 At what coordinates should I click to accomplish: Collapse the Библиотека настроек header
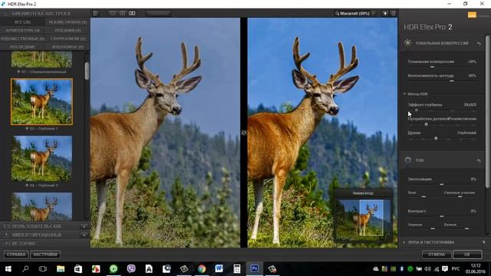coord(41,14)
